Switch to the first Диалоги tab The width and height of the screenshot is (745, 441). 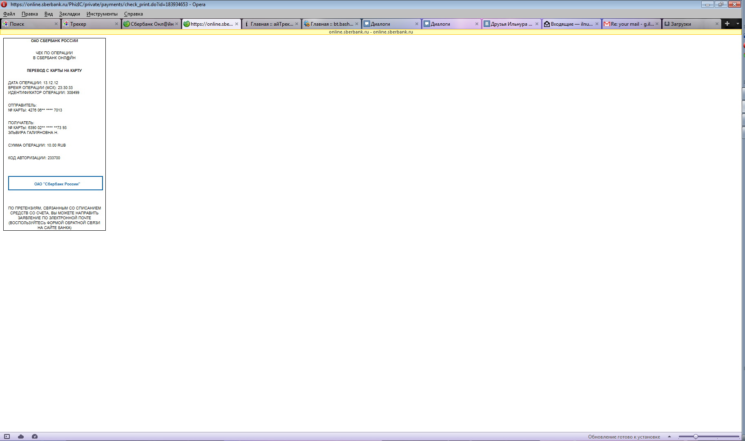[391, 24]
